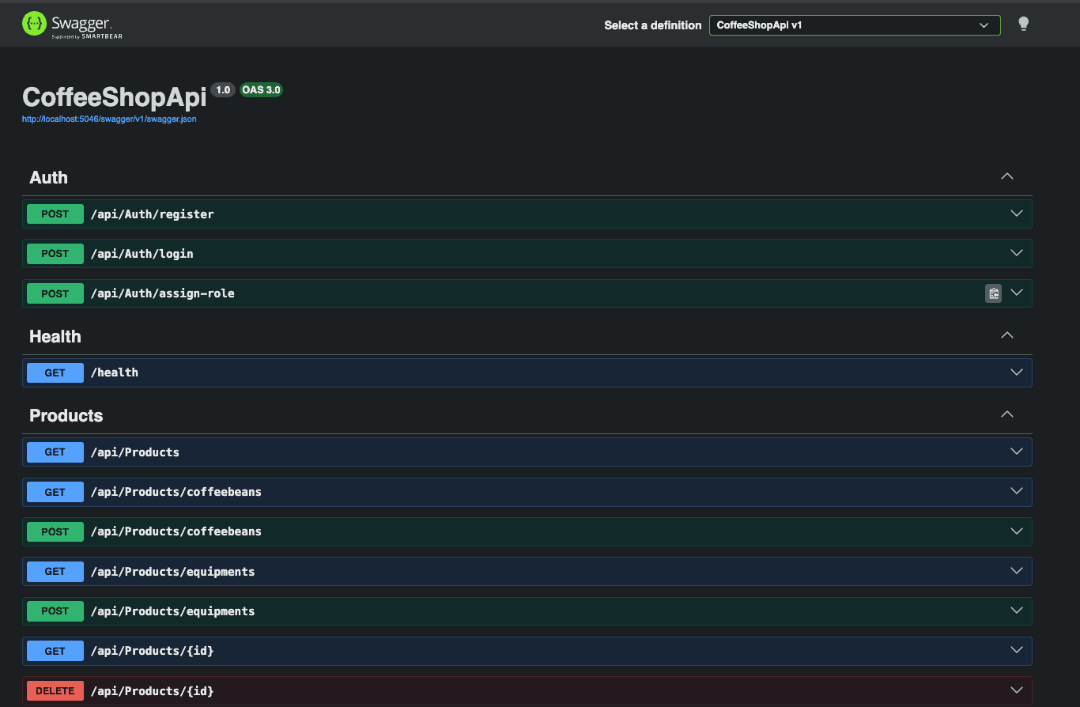Expand the /api/Auth/register chevron

pyautogui.click(x=1017, y=214)
